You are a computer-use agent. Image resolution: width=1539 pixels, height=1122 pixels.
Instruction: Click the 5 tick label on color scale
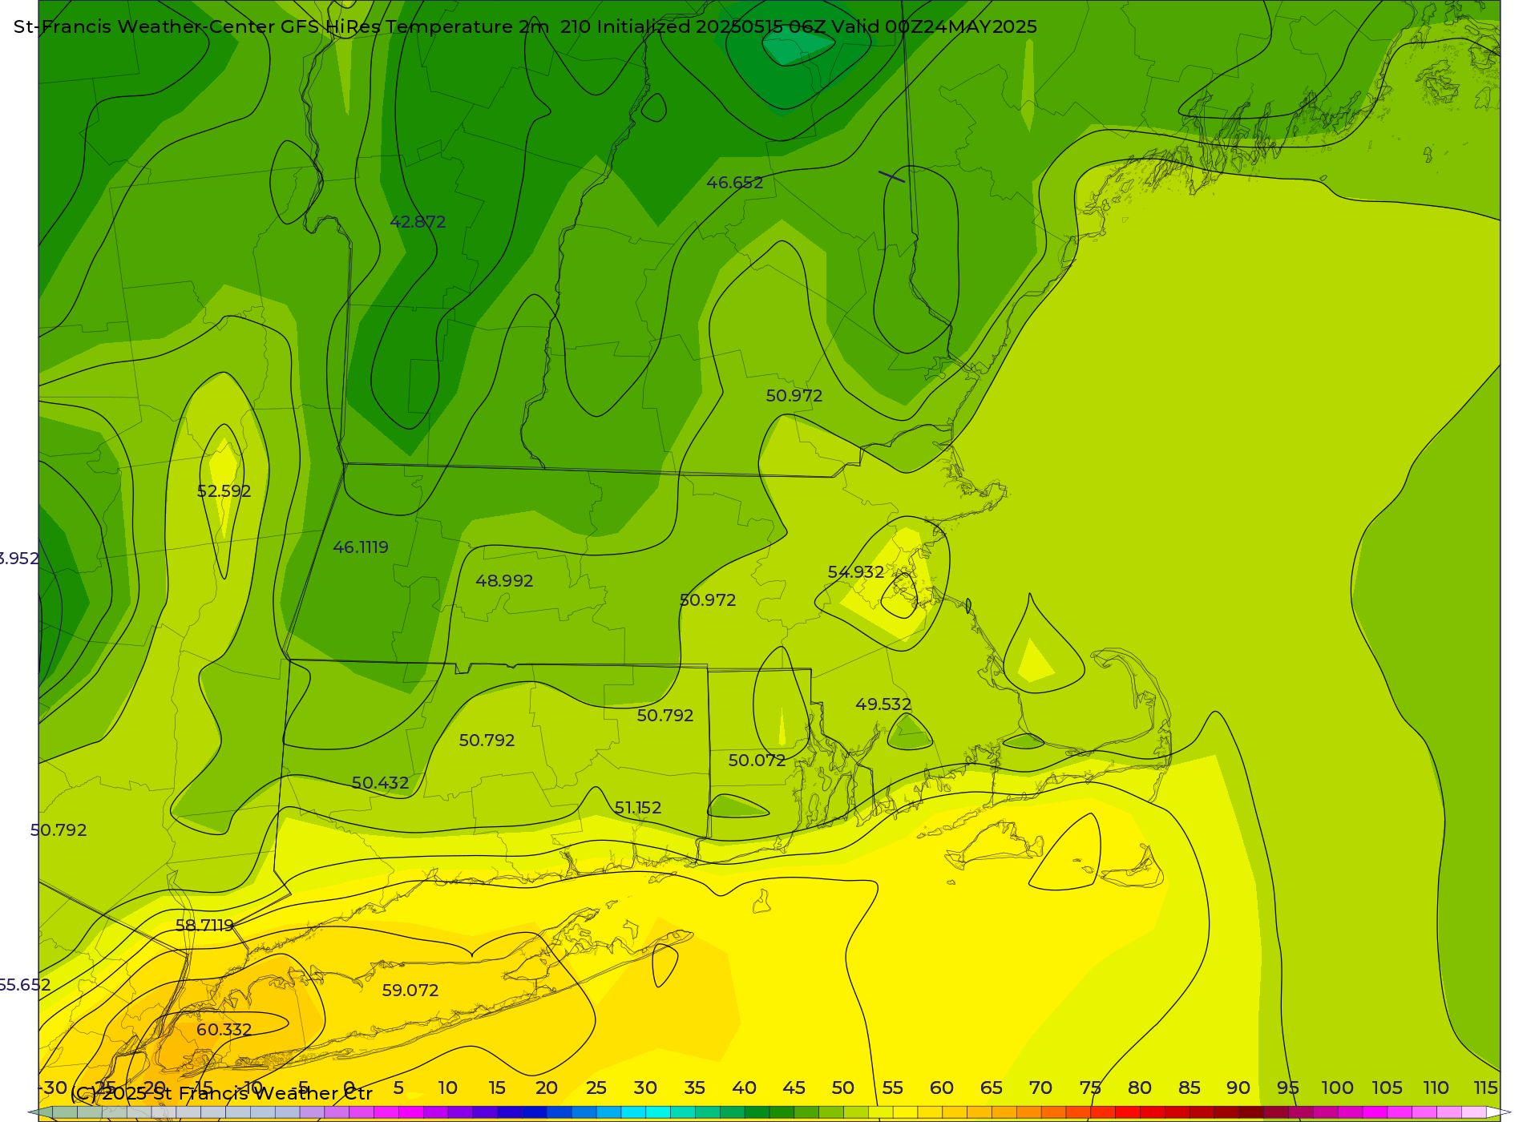tap(398, 1088)
